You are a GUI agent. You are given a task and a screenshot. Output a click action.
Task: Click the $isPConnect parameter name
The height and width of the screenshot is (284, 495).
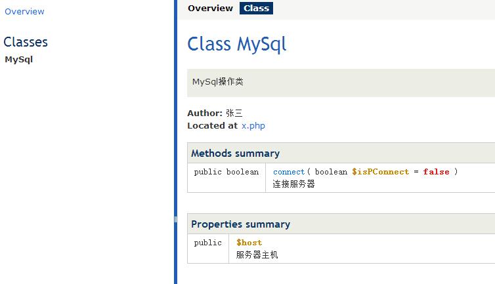pyautogui.click(x=380, y=172)
